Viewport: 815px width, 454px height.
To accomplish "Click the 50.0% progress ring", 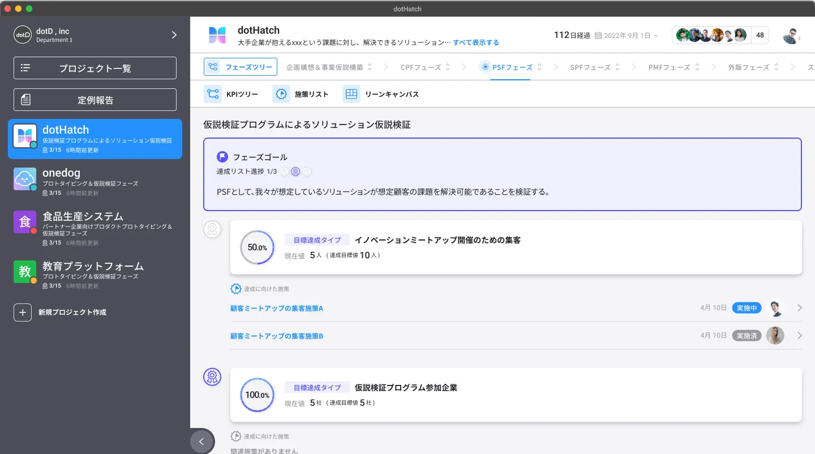I will click(258, 247).
